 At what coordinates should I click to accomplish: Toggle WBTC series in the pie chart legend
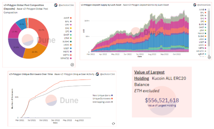[x=67, y=52]
